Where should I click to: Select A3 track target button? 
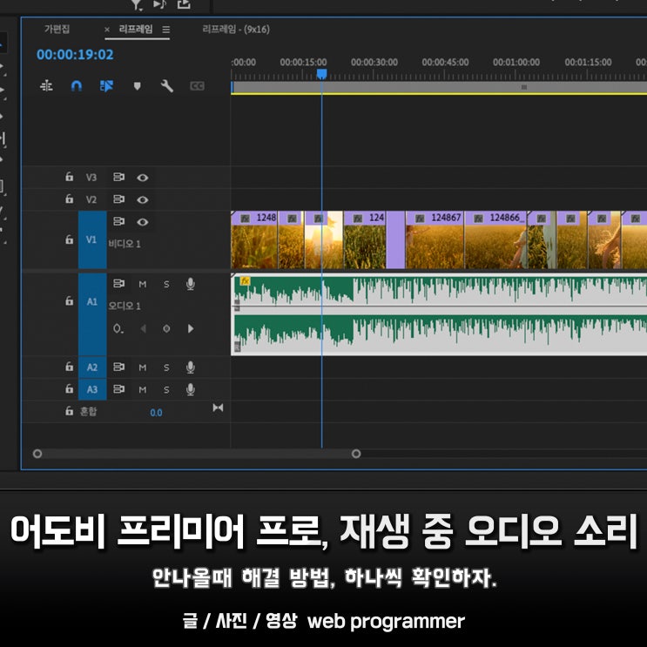coord(92,389)
